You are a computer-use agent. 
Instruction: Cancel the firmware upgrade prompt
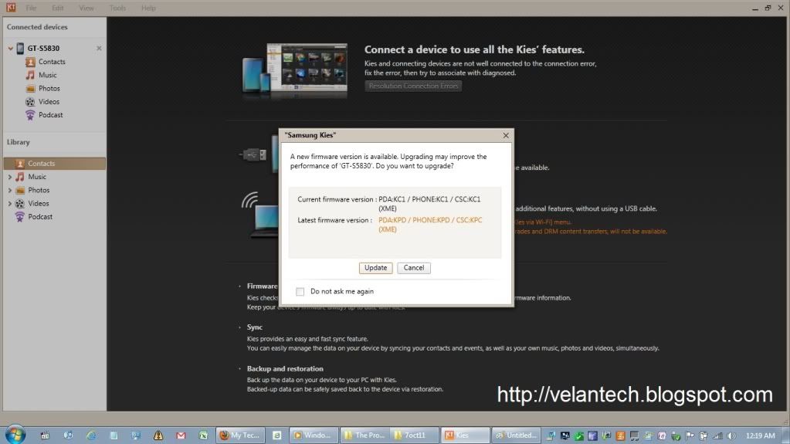click(414, 268)
